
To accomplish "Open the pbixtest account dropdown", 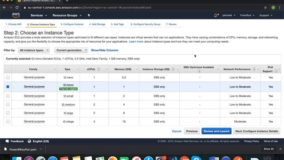I will coord(229,16).
